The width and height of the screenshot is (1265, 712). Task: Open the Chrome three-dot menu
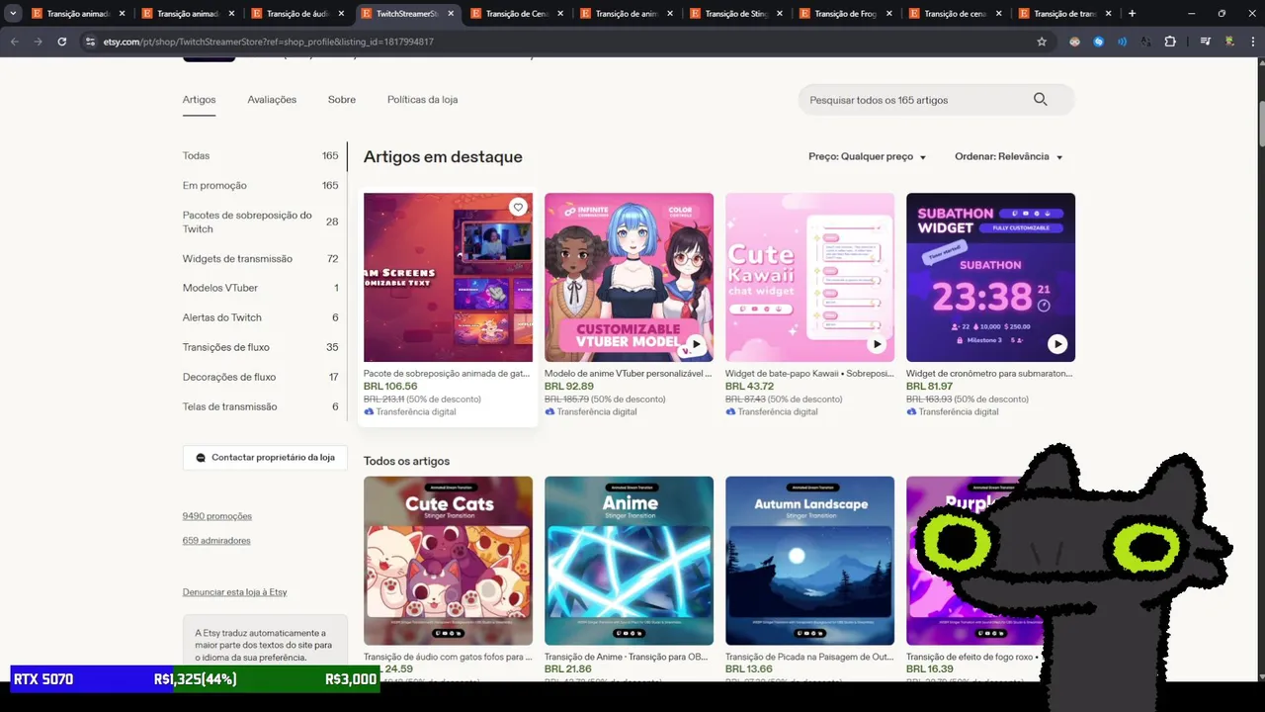[x=1252, y=42]
